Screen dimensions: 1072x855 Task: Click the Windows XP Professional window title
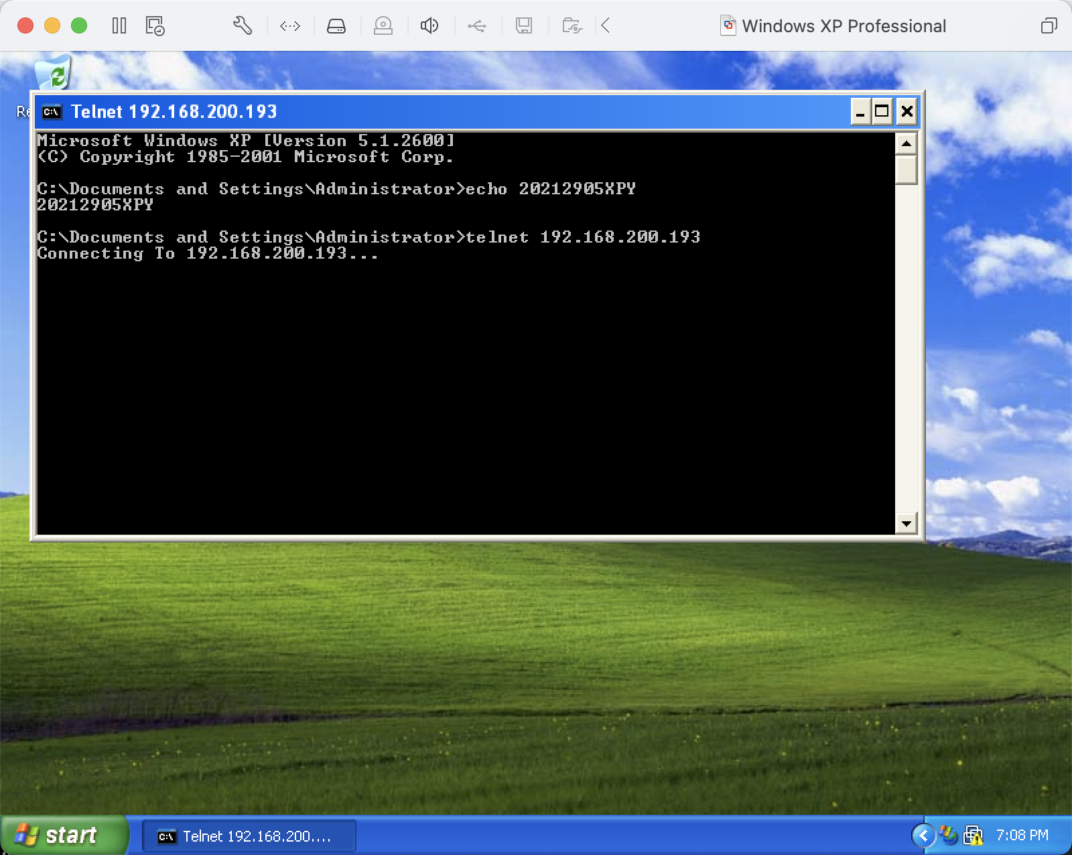coord(844,26)
